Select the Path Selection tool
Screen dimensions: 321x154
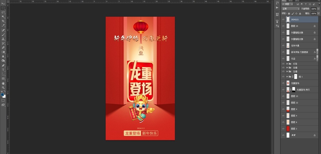point(3,74)
